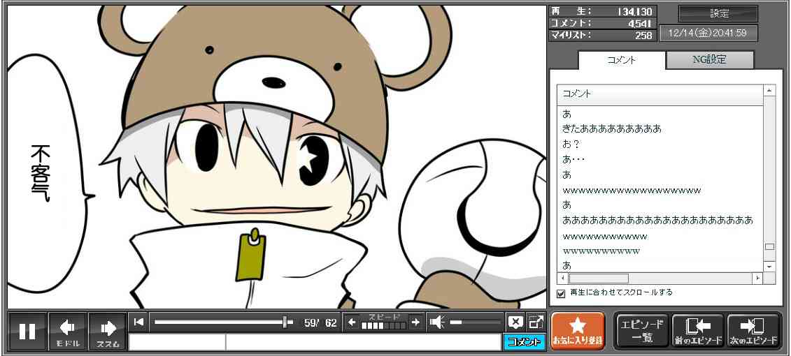Select the コメント tab
The image size is (791, 356).
(x=621, y=60)
